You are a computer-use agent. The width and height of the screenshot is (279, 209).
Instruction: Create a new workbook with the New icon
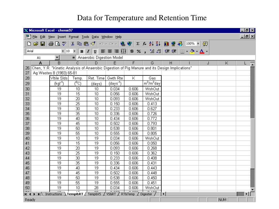pos(29,44)
